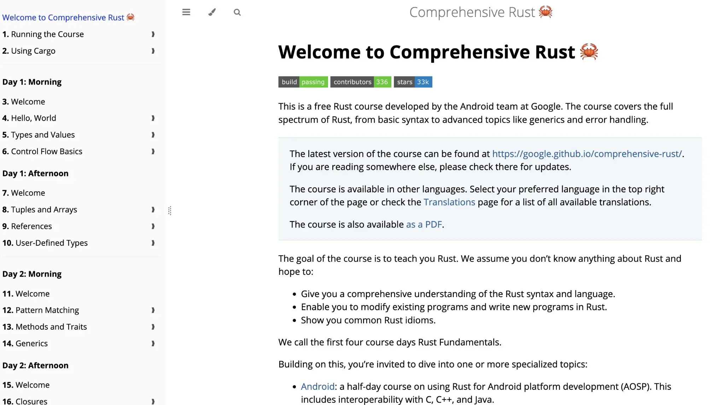Click the sidebar resize handle
This screenshot has height=405, width=724.
click(x=170, y=211)
